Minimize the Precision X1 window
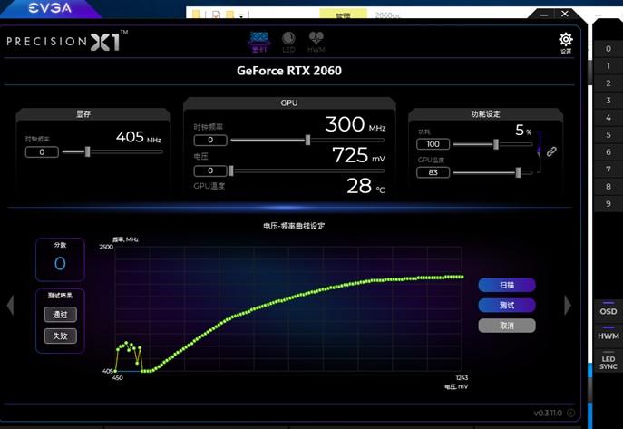Screen dimensions: 623x429 (x=544, y=15)
